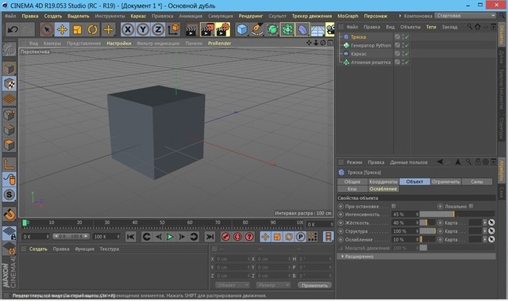This screenshot has height=301, width=508.
Task: Go to the start of the animation
Action: tap(130, 237)
